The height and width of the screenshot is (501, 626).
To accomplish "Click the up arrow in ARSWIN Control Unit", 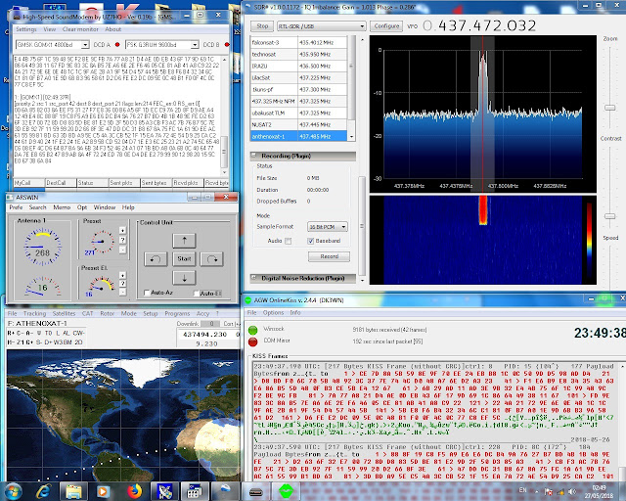I will tap(184, 241).
